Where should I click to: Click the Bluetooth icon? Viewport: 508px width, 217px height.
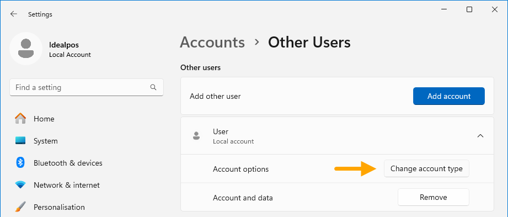(20, 162)
